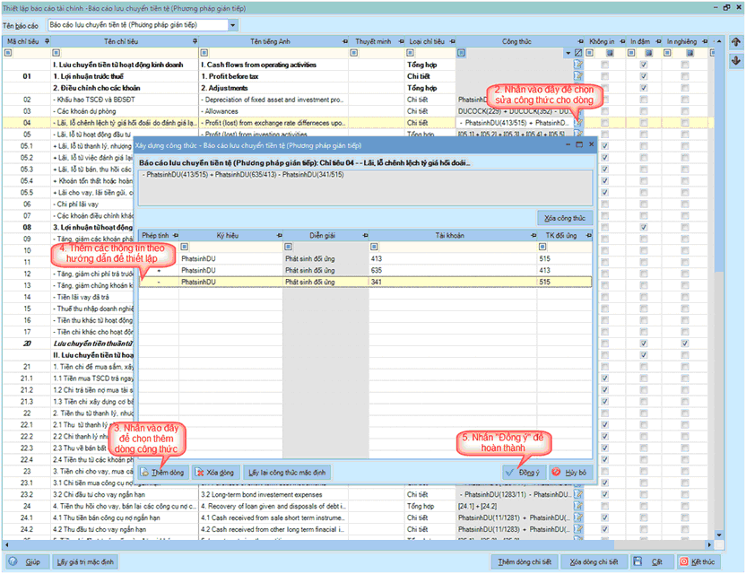Click '3.2 Long-term bond investement expenses' cell
This screenshot has height=574, width=746.
point(273,494)
